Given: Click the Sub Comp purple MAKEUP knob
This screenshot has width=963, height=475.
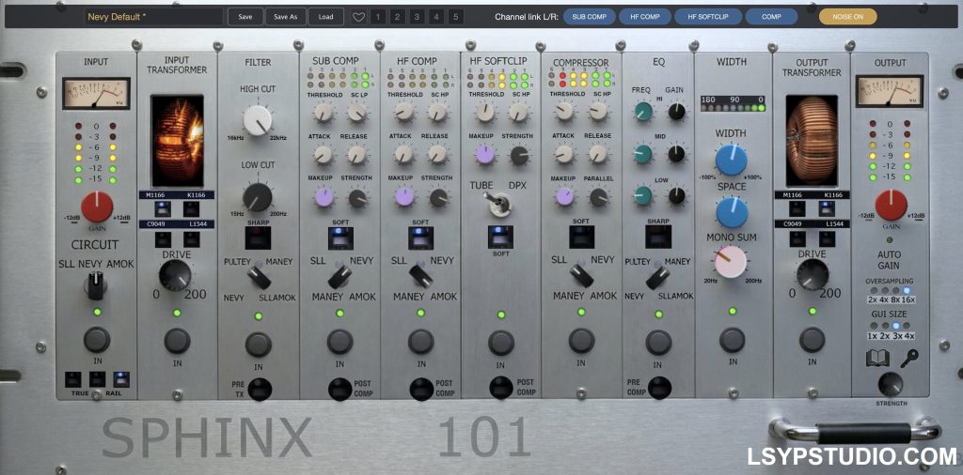Looking at the screenshot, I should (324, 197).
